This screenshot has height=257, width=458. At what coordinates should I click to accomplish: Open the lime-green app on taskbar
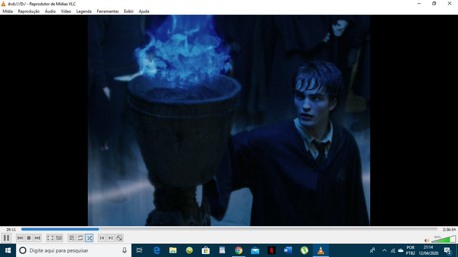tap(189, 250)
